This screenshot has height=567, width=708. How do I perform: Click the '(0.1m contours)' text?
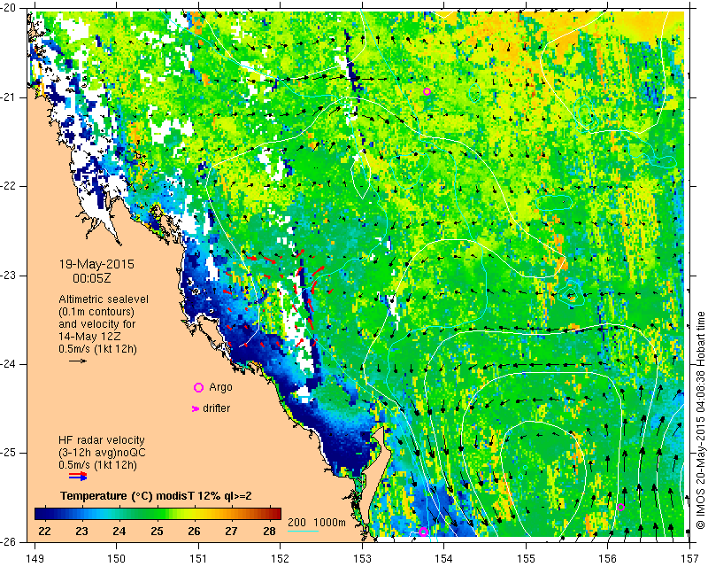click(x=96, y=312)
